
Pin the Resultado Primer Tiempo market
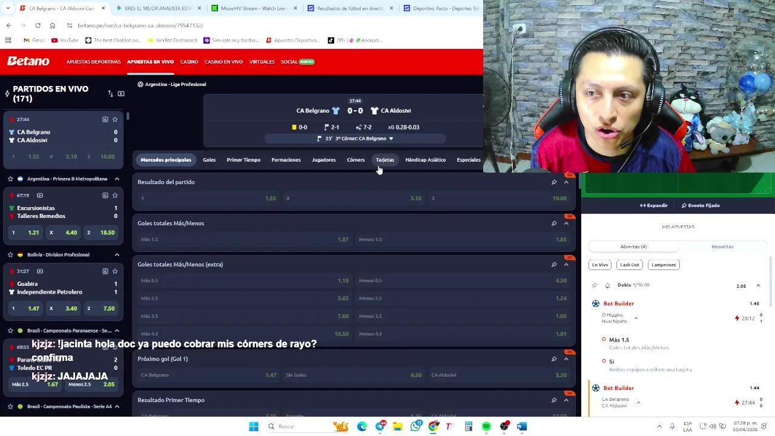(553, 400)
